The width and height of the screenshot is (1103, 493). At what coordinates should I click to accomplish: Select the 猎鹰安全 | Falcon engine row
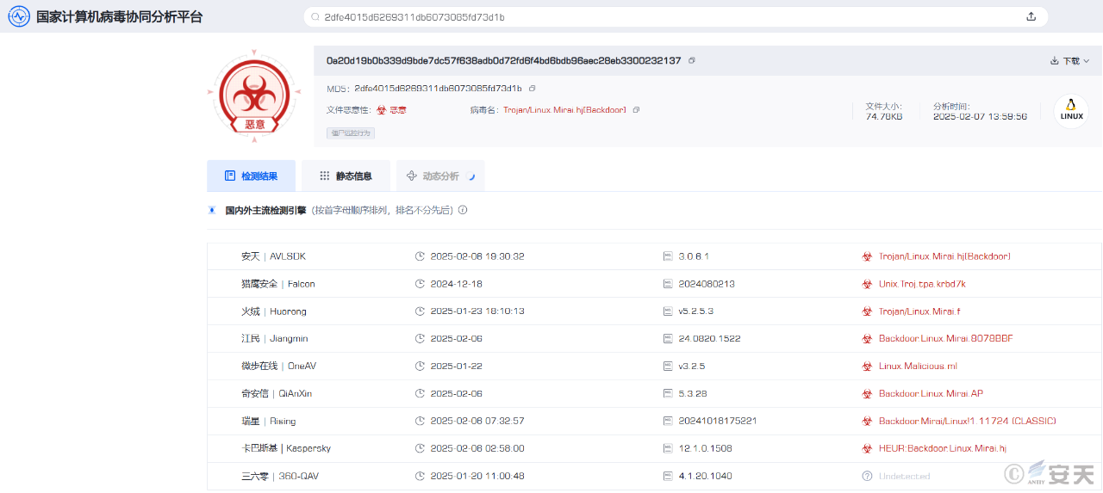pyautogui.click(x=655, y=284)
